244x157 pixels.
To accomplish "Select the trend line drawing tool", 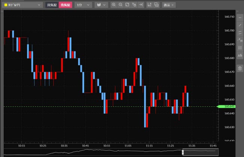I will [x=240, y=25].
